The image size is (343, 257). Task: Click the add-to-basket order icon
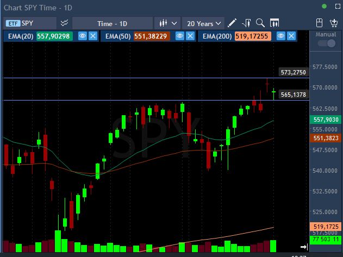[x=334, y=23]
